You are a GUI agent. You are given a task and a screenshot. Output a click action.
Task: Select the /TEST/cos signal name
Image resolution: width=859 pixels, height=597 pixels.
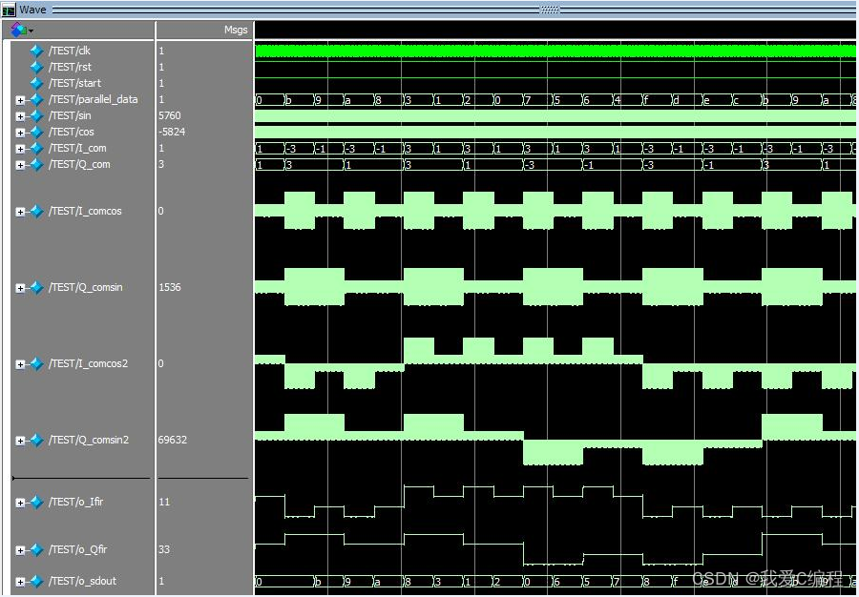[72, 132]
